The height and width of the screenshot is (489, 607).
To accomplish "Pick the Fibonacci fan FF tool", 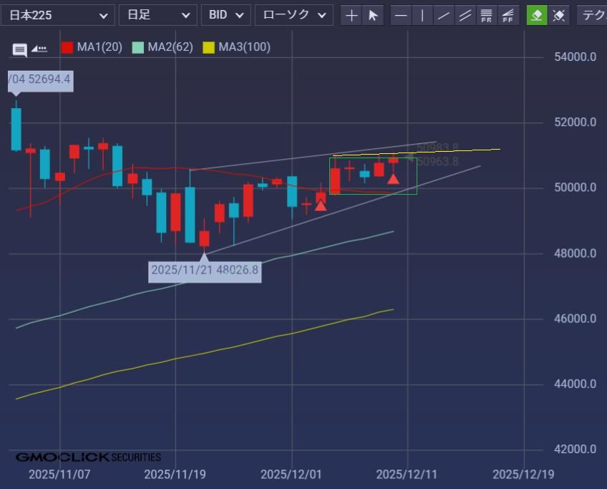I will pyautogui.click(x=508, y=15).
